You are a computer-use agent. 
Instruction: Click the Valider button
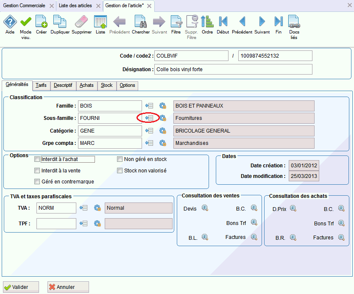click(x=21, y=287)
